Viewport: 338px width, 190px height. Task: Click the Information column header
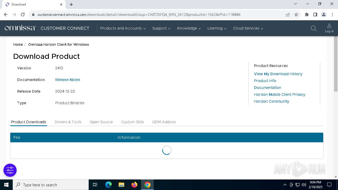click(x=129, y=137)
